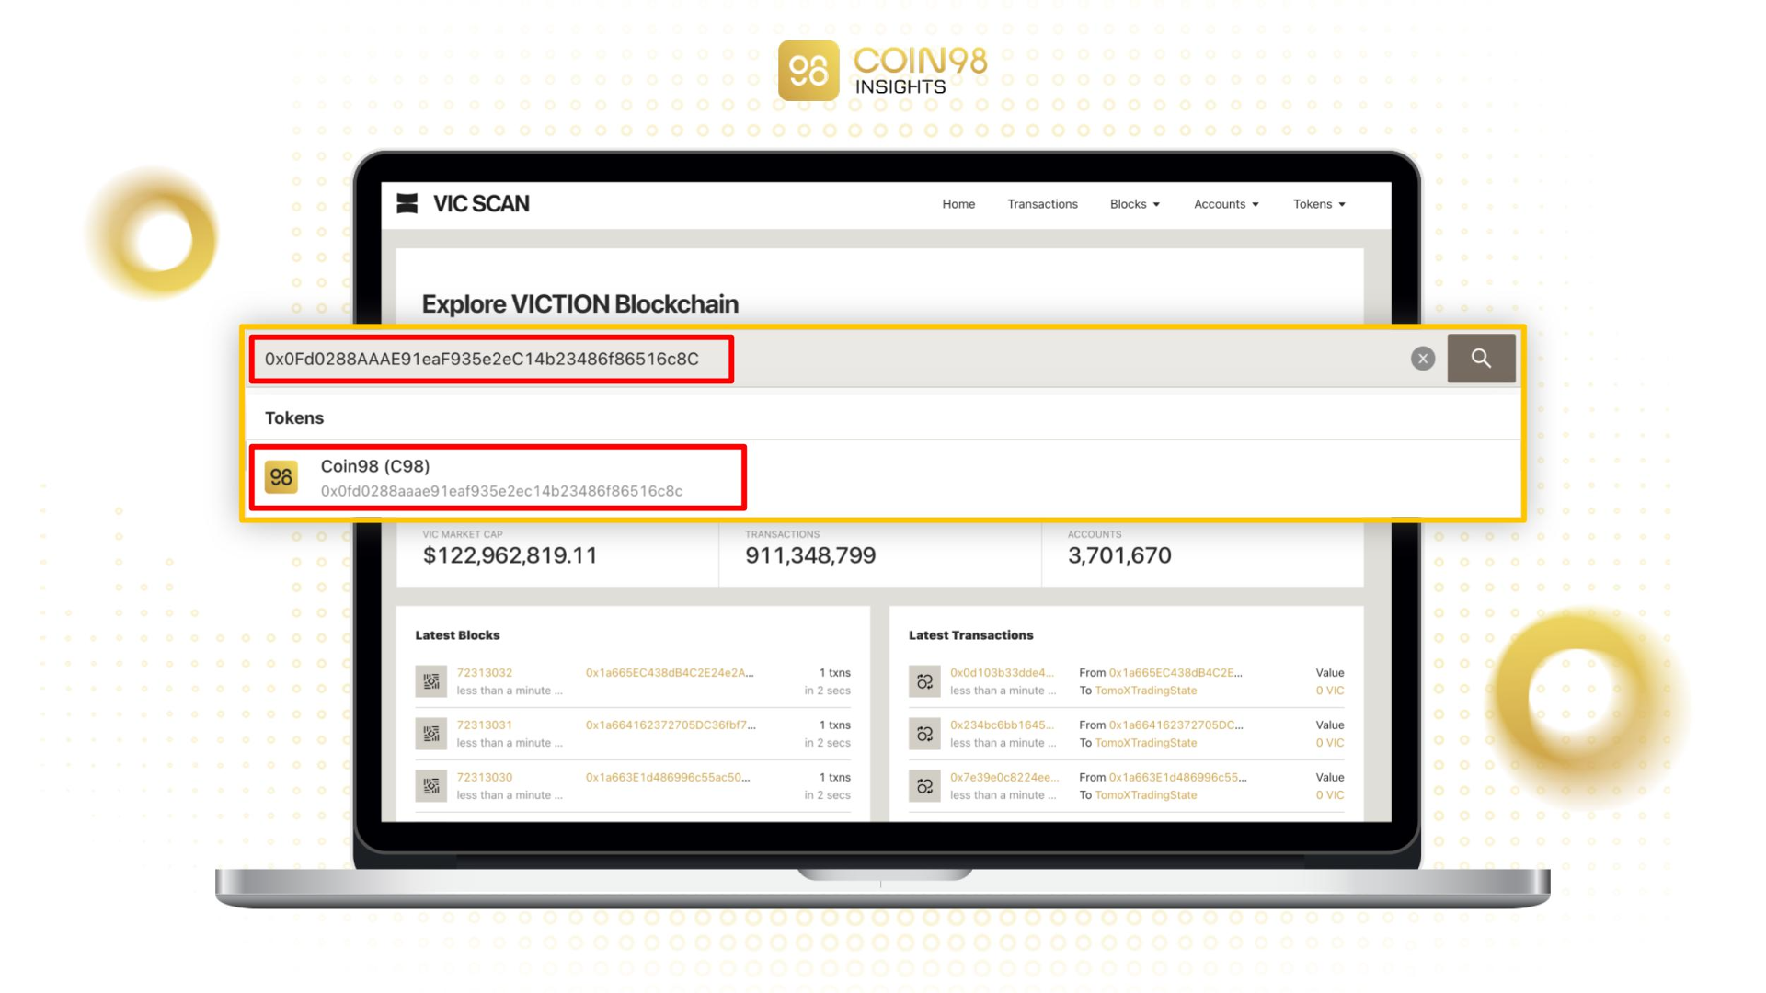
Task: Open block hash 0x1a665EC438dB4C2E24e2A
Action: (670, 673)
